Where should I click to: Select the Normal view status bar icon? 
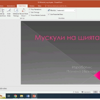pos(95,92)
